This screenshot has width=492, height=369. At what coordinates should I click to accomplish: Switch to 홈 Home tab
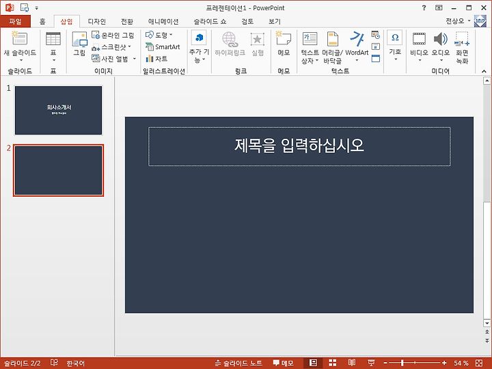(x=42, y=21)
